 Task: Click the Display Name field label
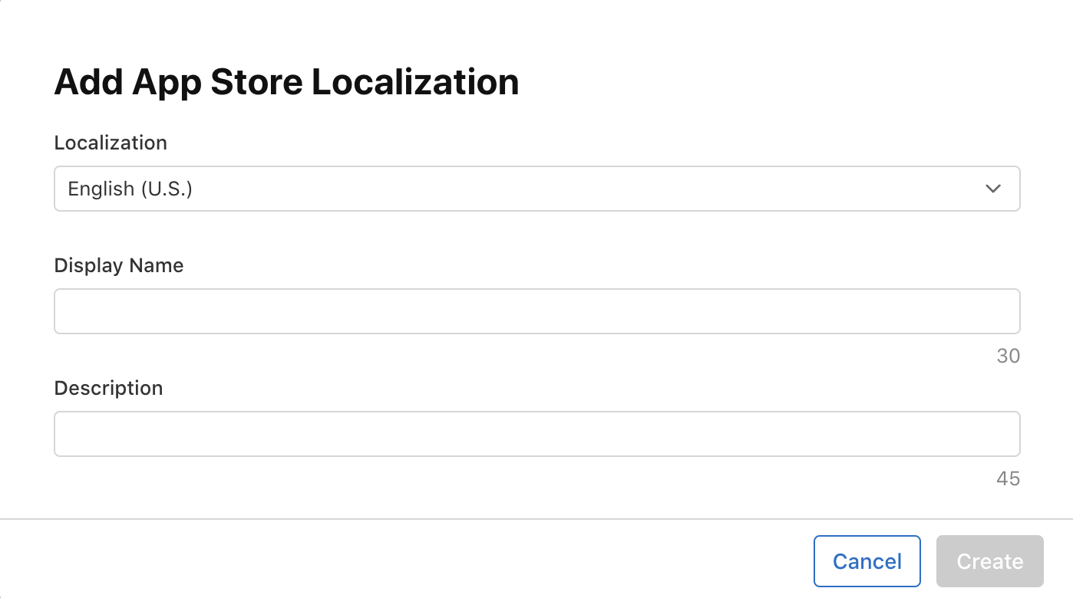(x=119, y=265)
